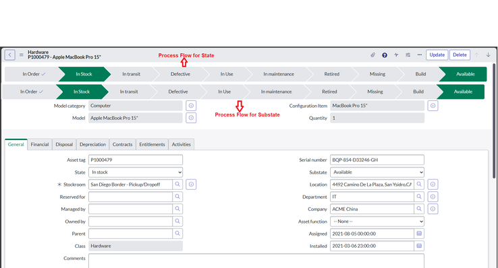Open Location lookup search icon

[419, 185]
